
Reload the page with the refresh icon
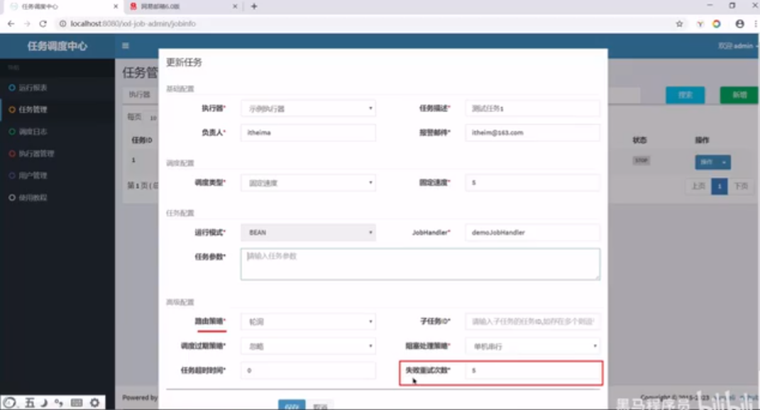pos(43,23)
